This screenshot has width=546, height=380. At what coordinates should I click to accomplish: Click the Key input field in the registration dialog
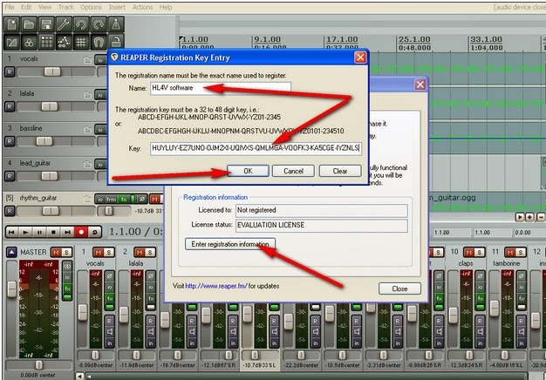pos(256,148)
